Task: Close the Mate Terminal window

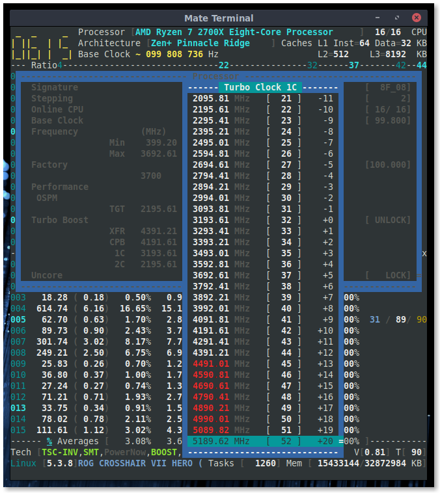Action: [416, 18]
